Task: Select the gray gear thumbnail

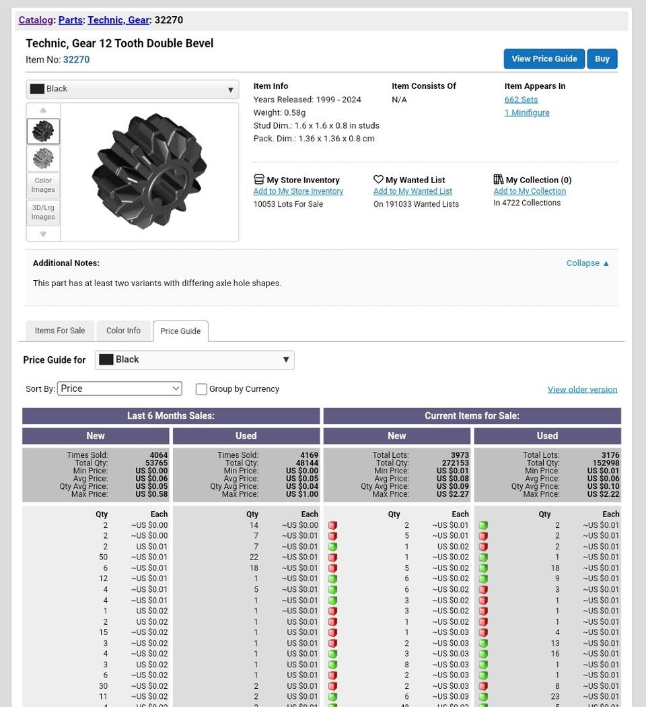Action: click(x=43, y=158)
